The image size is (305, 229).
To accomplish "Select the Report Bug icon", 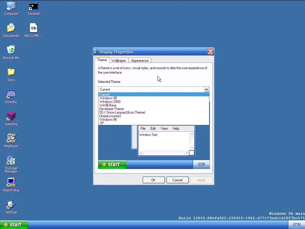I will pos(11,185).
